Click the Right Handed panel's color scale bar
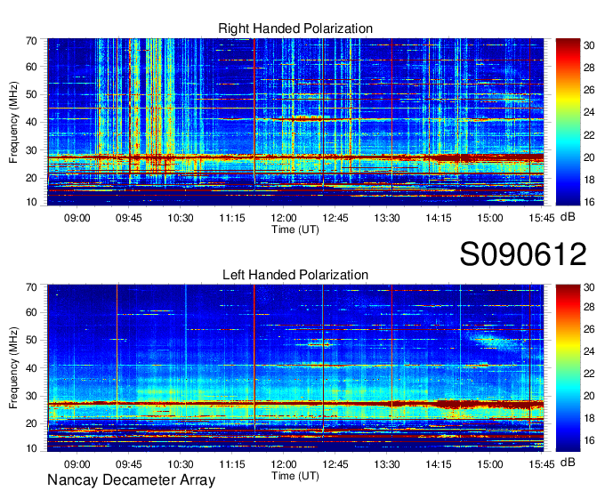The image size is (605, 491). [568, 122]
